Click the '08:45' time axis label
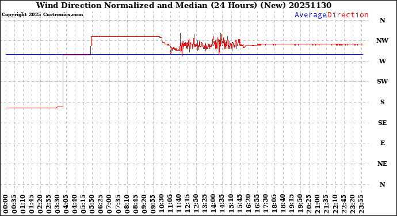The height and width of the screenshot is (216, 397). pos(135,204)
